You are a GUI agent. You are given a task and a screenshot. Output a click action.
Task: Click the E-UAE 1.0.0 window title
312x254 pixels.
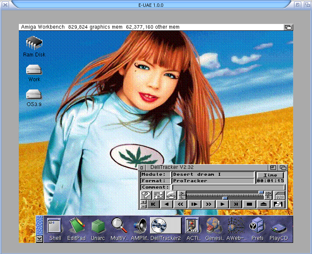point(151,5)
